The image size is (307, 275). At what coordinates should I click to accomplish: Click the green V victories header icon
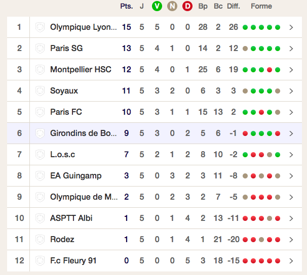click(x=157, y=6)
